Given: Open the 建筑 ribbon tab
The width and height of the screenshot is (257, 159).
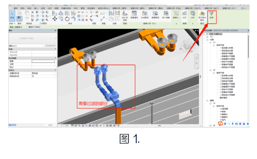Looking at the screenshot, I should point(16,8).
